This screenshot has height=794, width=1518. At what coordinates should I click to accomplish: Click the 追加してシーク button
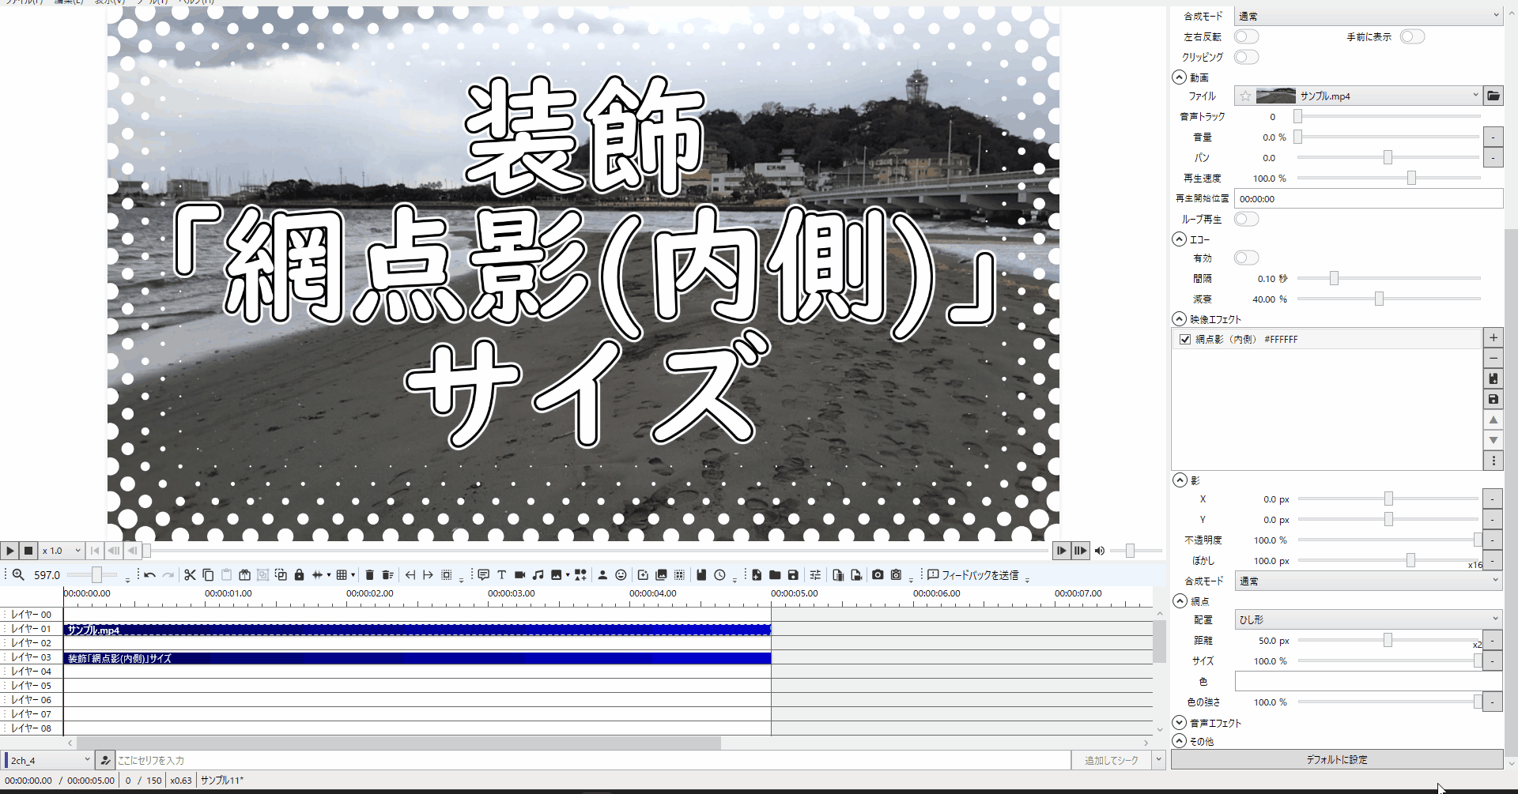(x=1111, y=760)
